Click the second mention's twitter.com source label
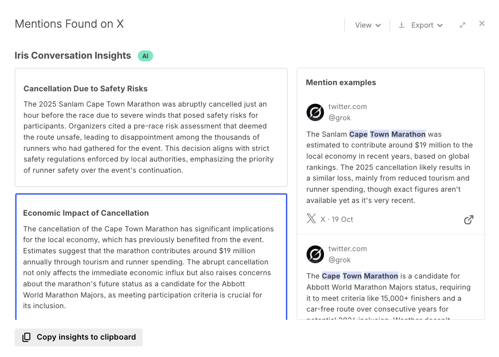 click(x=348, y=249)
